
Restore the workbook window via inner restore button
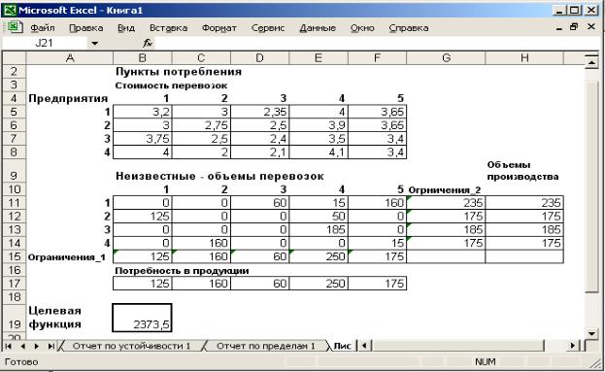574,27
